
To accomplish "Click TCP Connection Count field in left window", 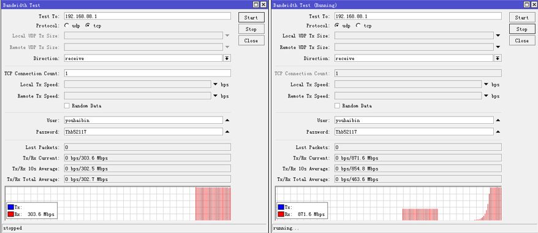I will 148,73.
